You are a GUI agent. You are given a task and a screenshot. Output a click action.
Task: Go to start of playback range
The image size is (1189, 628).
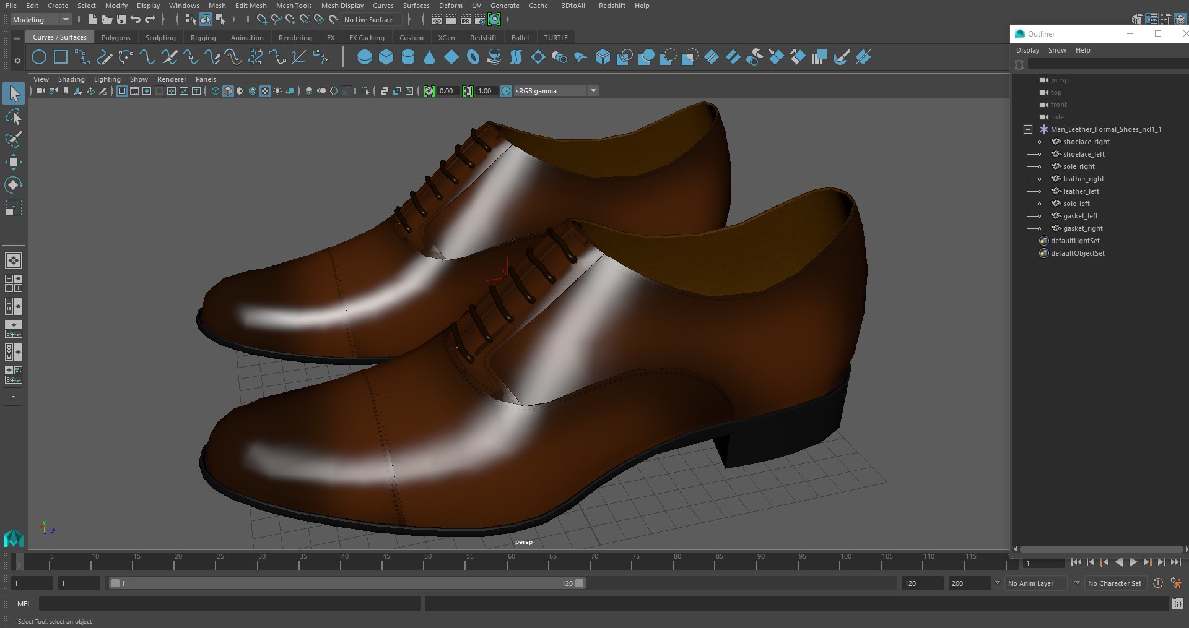1076,562
